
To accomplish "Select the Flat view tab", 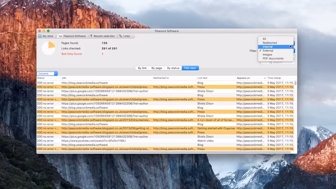I will 190,68.
